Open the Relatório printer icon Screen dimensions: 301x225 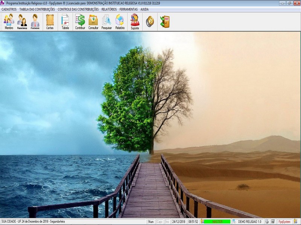(x=120, y=21)
